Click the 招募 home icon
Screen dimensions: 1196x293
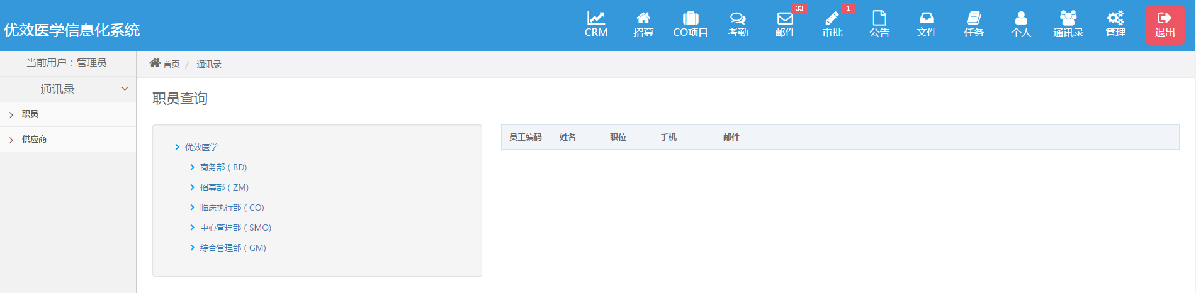pos(643,19)
